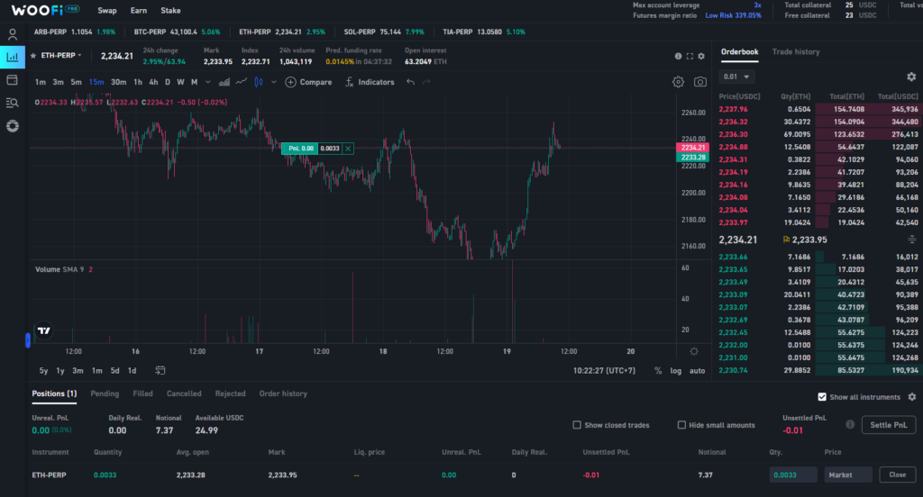923x497 pixels.
Task: Open the markets search sidebar icon
Action: [x=13, y=103]
